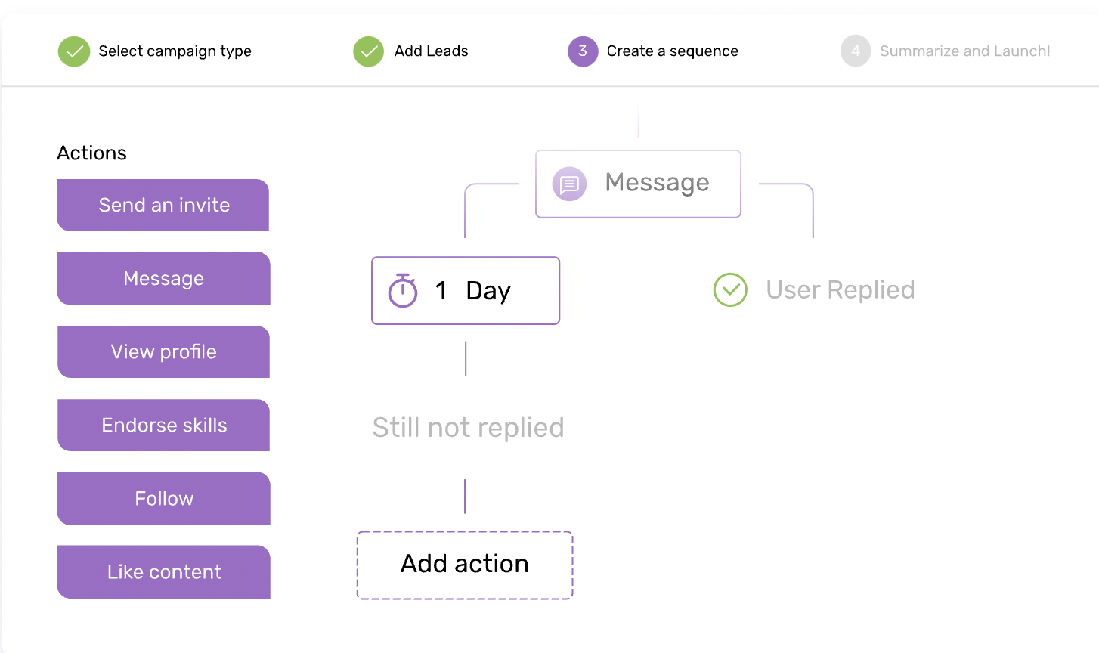
Task: Click the stopwatch icon in the delay box
Action: click(x=403, y=291)
